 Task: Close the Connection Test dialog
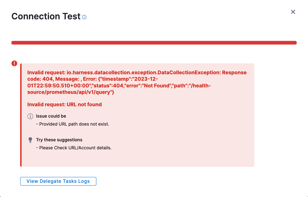click(293, 12)
